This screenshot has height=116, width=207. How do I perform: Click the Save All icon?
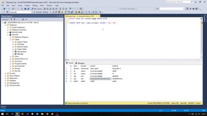[28, 9]
